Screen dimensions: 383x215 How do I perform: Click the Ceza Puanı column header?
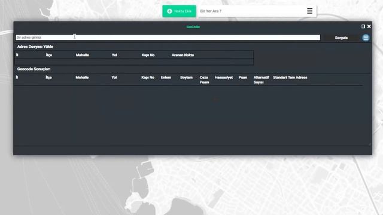[204, 79]
